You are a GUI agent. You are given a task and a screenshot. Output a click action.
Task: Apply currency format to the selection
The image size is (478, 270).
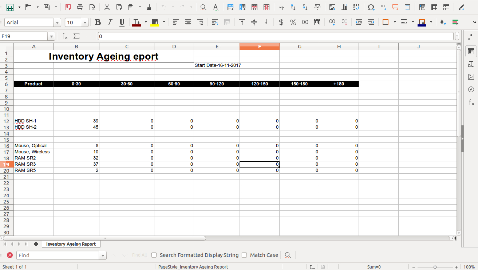(281, 22)
